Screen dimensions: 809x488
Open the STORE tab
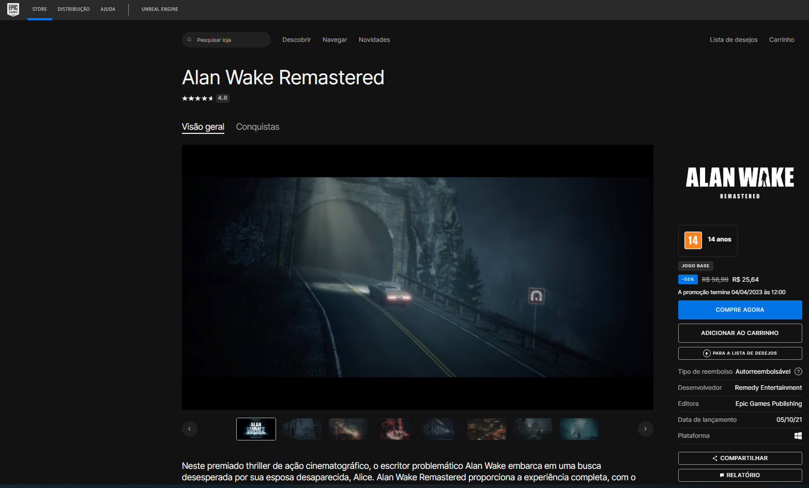pyautogui.click(x=40, y=9)
